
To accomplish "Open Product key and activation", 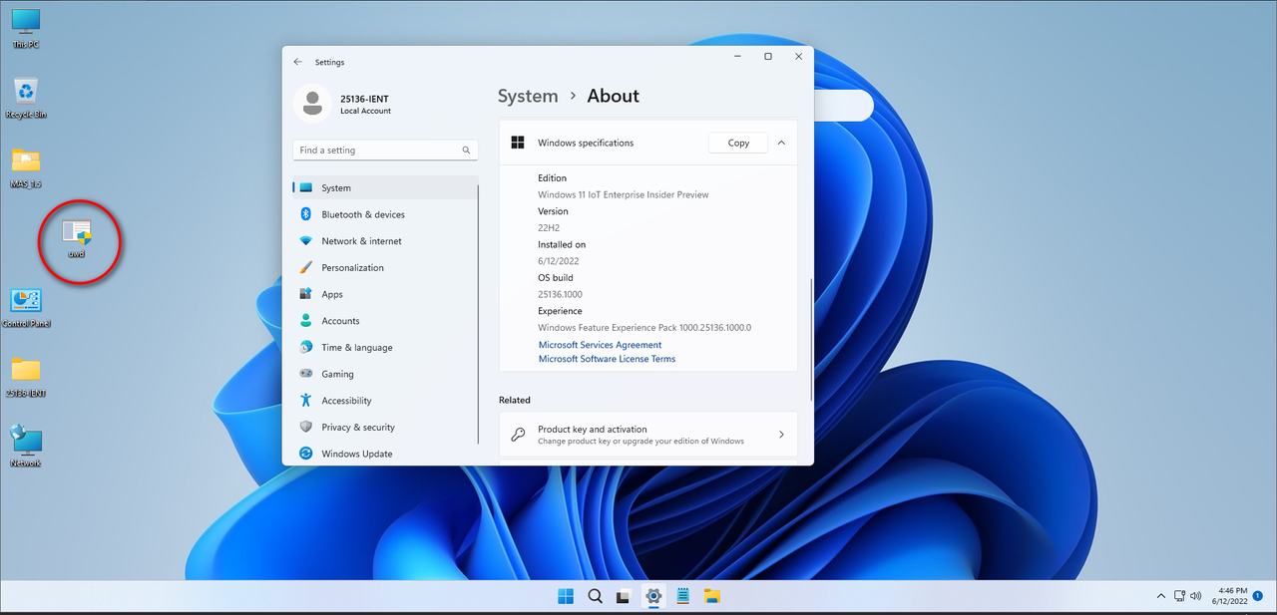I will click(648, 435).
